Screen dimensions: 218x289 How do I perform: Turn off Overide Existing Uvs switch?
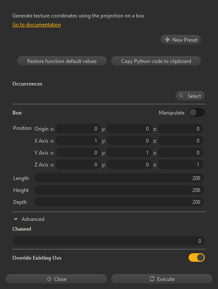(197, 258)
